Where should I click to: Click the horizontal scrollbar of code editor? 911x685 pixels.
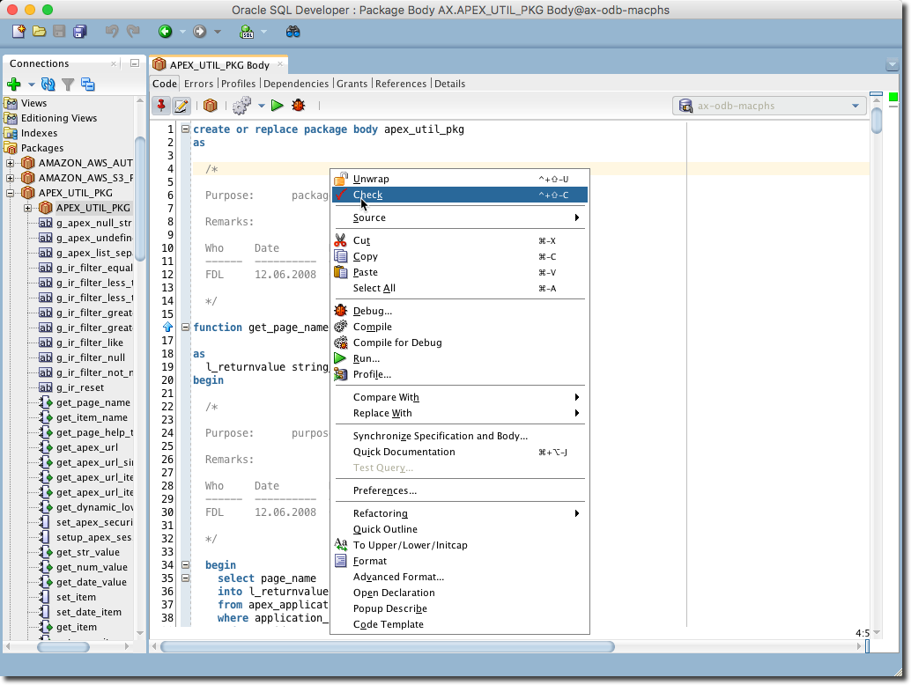(388, 647)
